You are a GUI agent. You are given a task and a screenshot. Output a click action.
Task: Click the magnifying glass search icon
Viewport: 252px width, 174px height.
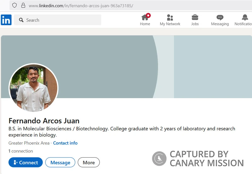pos(21,20)
